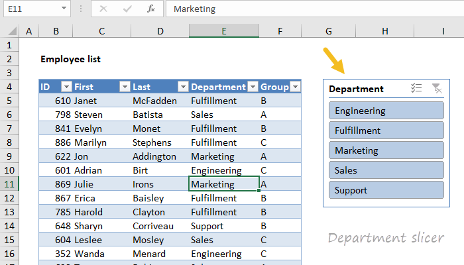Select column C header
The width and height of the screenshot is (464, 265).
click(x=101, y=31)
